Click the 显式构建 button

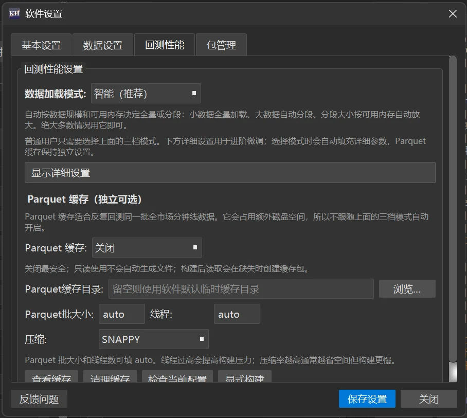coord(245,376)
